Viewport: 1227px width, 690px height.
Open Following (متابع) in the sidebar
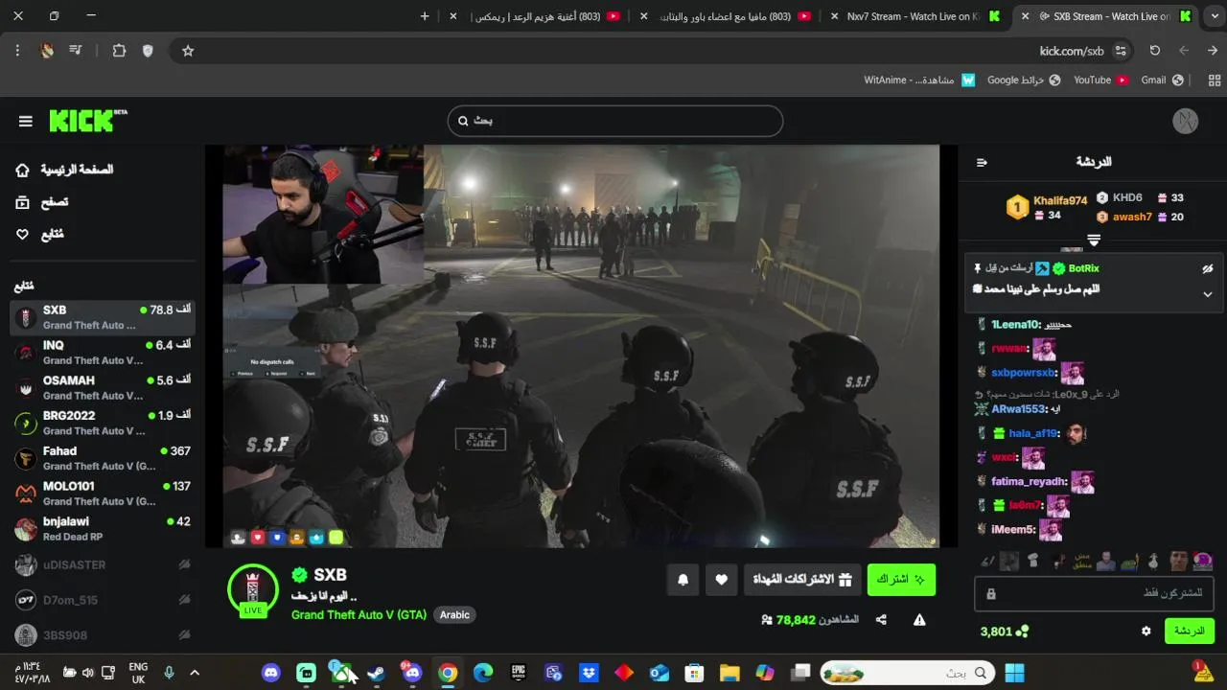40,234
